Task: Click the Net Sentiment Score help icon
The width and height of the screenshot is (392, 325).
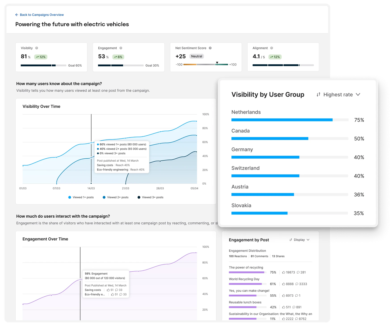Action: tap(210, 48)
